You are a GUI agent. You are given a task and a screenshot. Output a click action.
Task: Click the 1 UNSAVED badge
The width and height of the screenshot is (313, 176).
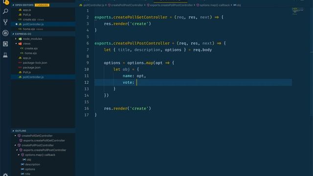(42, 5)
